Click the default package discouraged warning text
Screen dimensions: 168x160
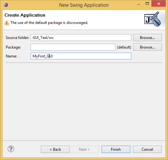[49, 23]
